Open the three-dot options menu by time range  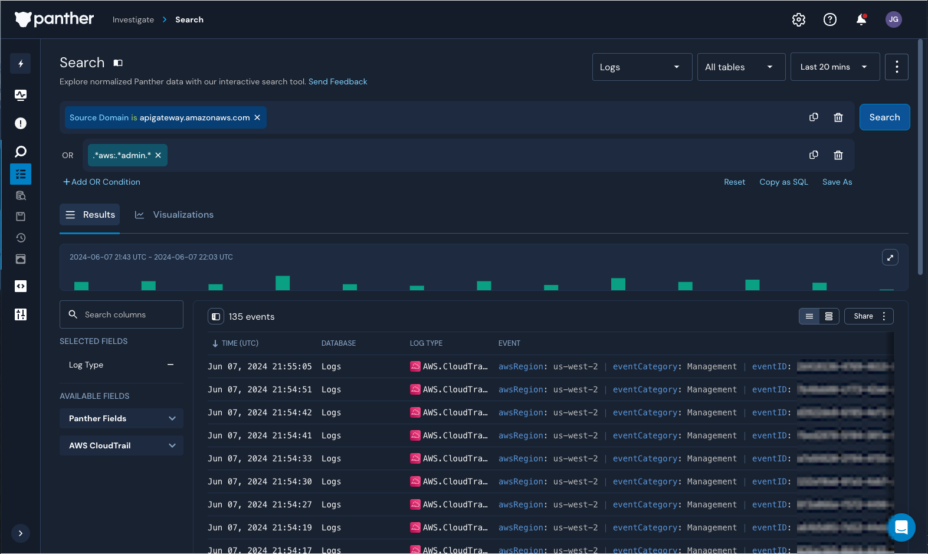click(x=897, y=67)
